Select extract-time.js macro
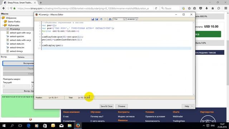The image size is (229, 129). coord(16,51)
